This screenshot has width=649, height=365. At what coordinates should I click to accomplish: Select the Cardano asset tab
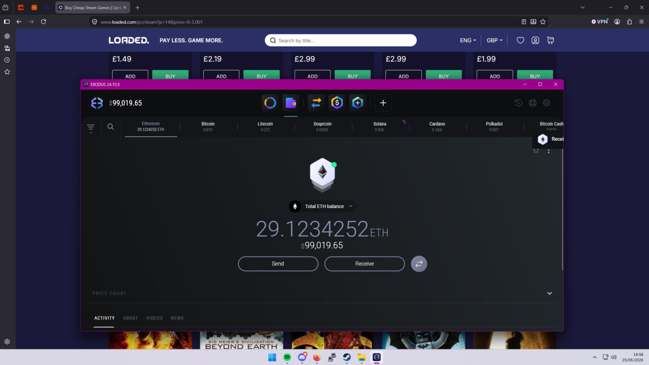point(437,127)
